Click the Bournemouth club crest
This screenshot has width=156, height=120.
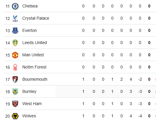tap(15, 80)
